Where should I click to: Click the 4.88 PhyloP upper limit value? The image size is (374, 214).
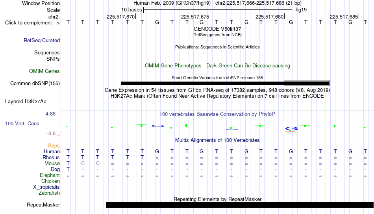click(50, 114)
